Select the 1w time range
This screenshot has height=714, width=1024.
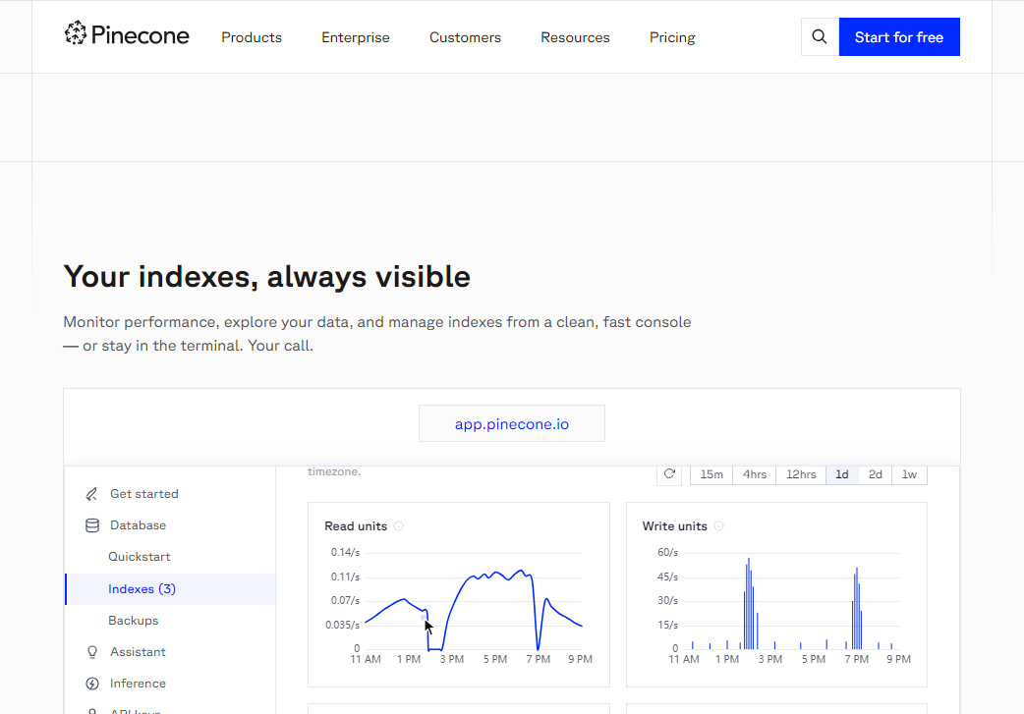pyautogui.click(x=909, y=474)
